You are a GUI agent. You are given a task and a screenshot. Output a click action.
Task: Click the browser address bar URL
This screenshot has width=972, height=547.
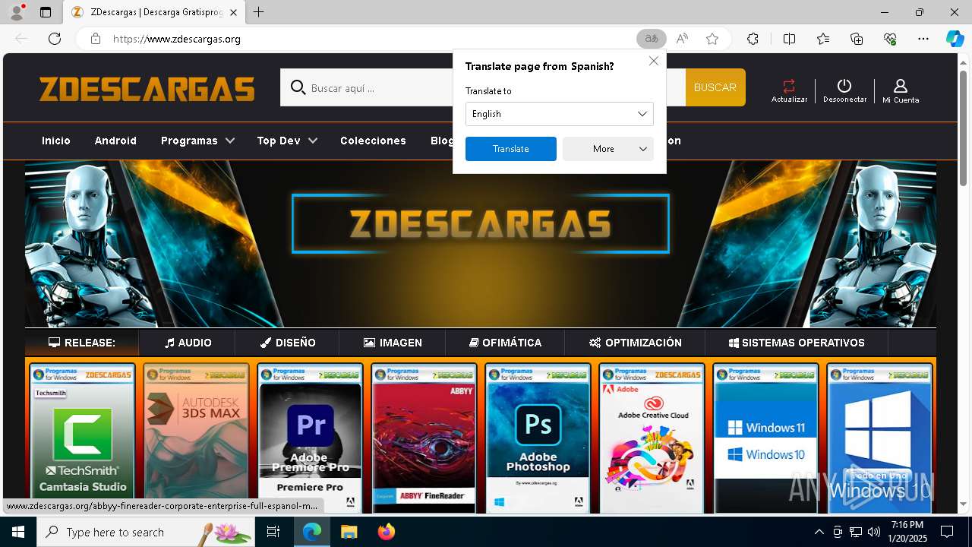pyautogui.click(x=177, y=39)
